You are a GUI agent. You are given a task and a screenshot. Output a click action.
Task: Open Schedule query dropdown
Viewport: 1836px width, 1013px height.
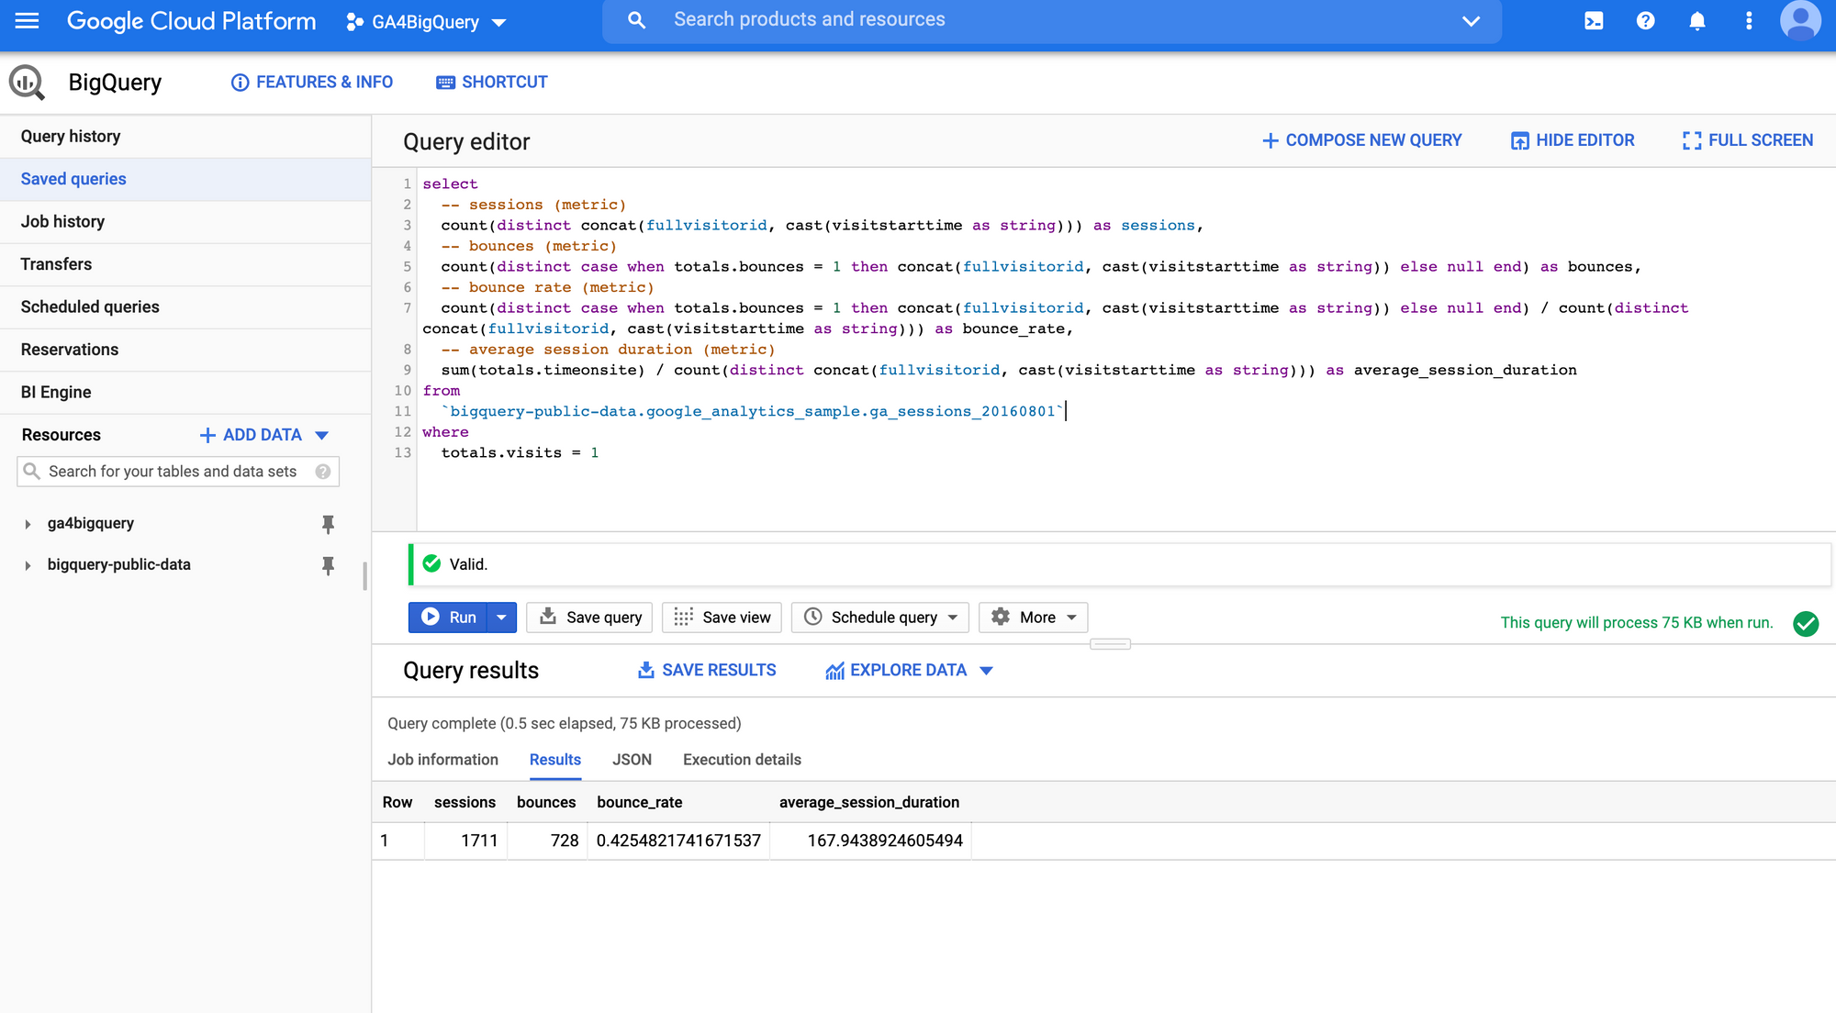880,618
